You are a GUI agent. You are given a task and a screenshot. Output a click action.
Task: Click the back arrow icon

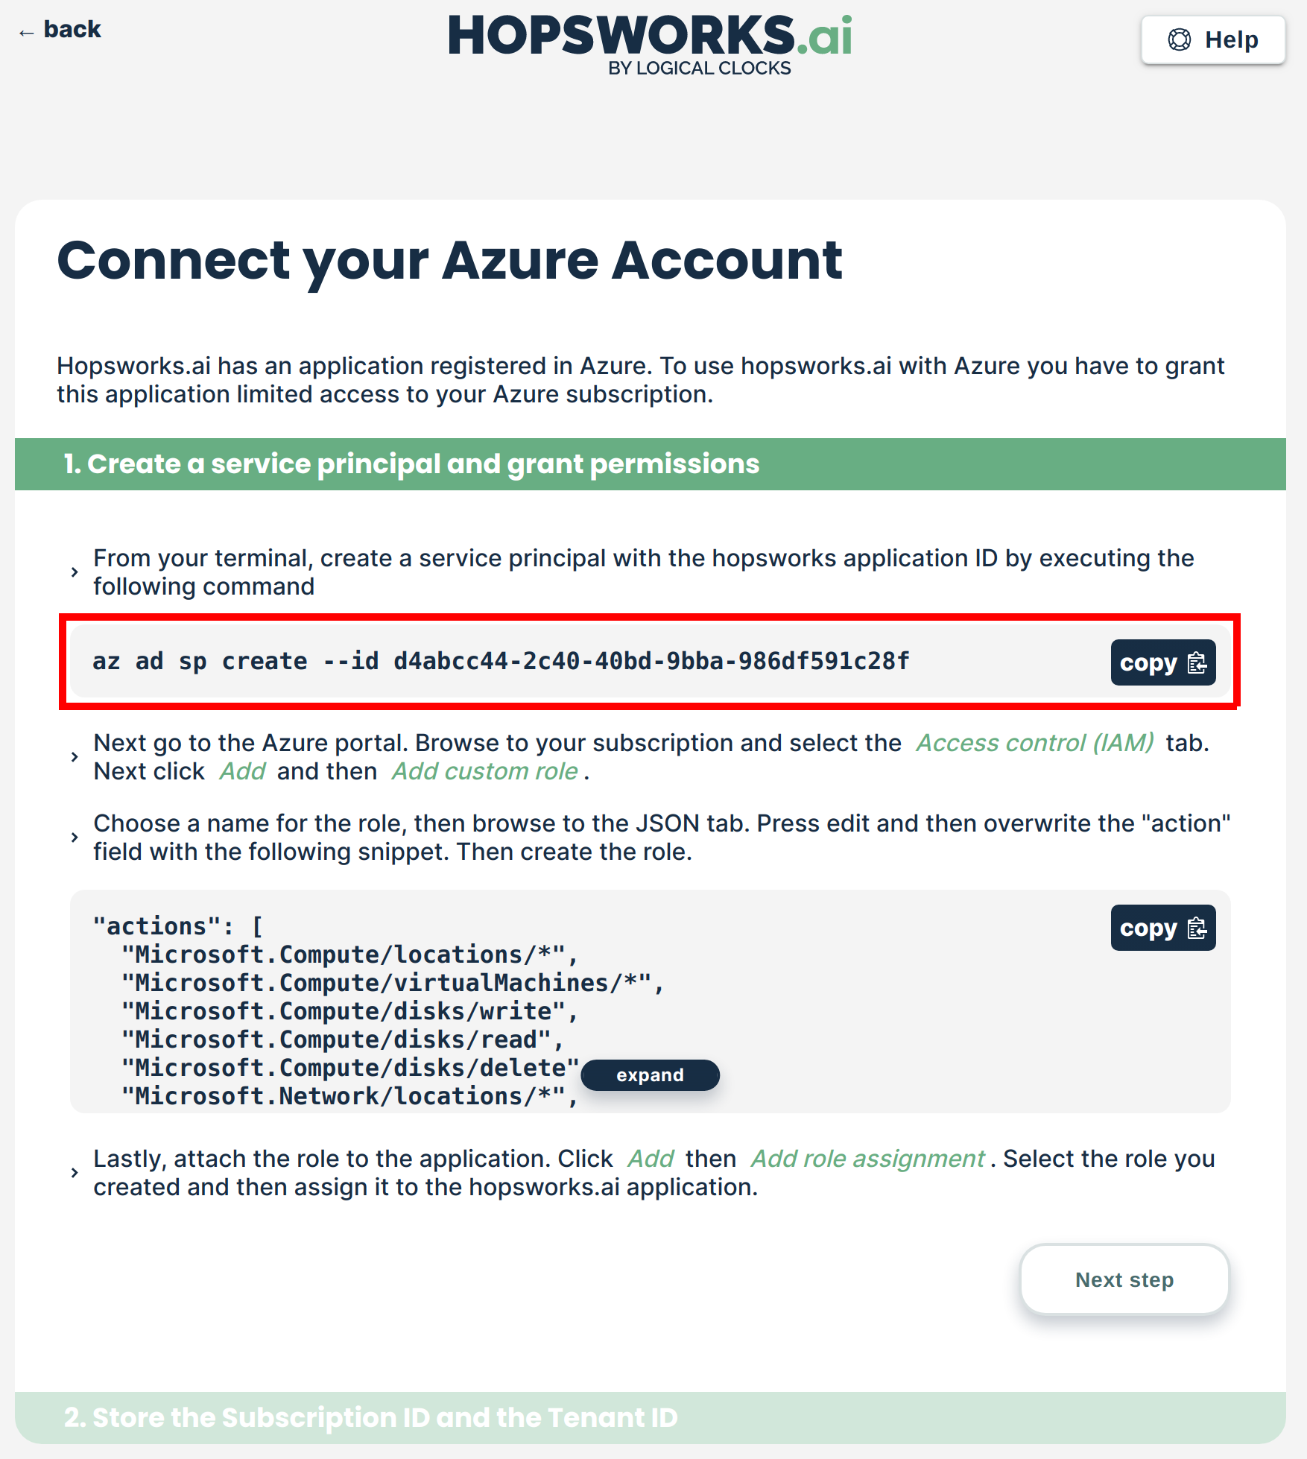[26, 32]
